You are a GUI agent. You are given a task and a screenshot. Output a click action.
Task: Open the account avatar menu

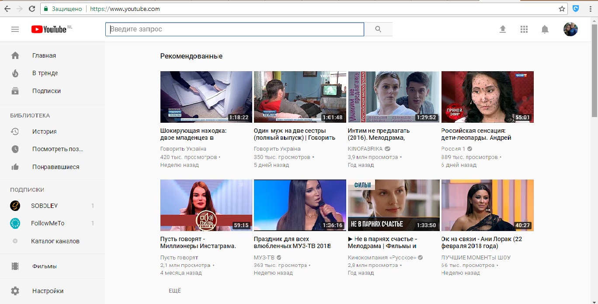570,29
